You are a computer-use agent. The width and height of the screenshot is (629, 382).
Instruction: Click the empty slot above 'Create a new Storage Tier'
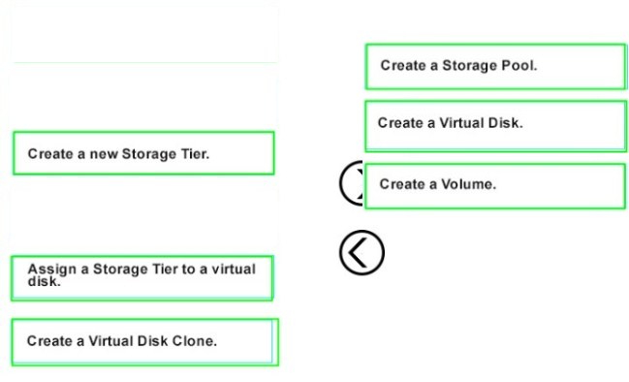pyautogui.click(x=144, y=96)
